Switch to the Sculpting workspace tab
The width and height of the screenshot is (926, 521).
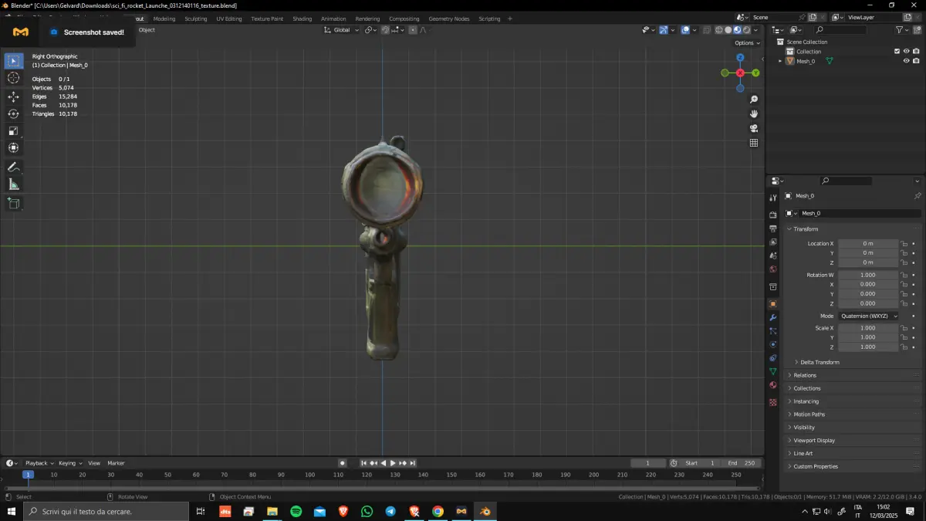click(x=195, y=19)
